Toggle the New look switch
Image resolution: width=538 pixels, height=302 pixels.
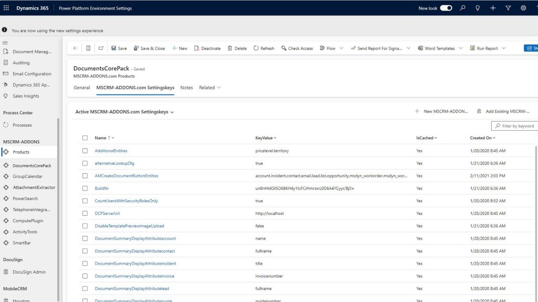pyautogui.click(x=446, y=8)
